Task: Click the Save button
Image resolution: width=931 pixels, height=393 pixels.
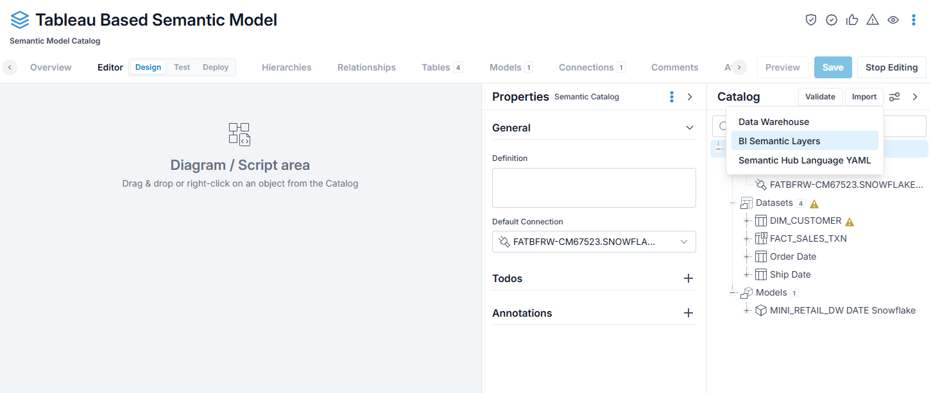Action: point(833,67)
